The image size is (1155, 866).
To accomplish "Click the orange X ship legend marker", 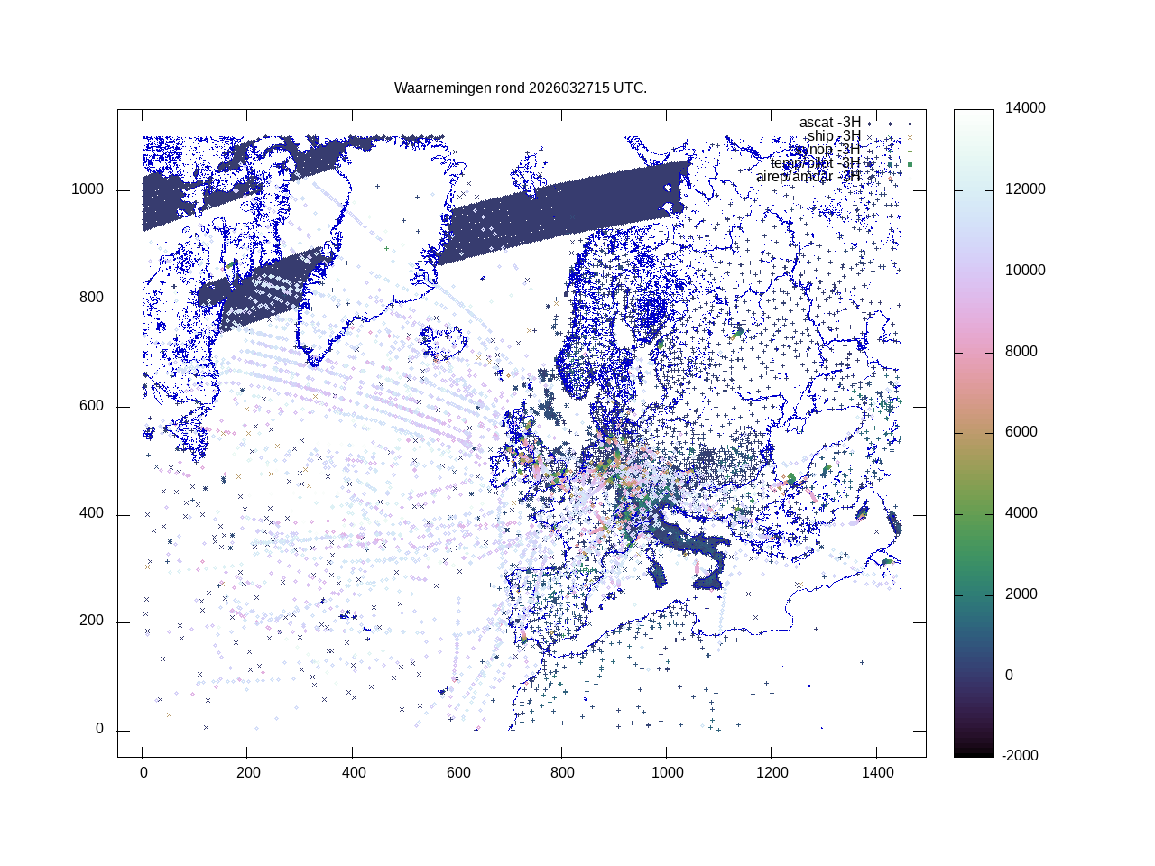I will tap(910, 137).
